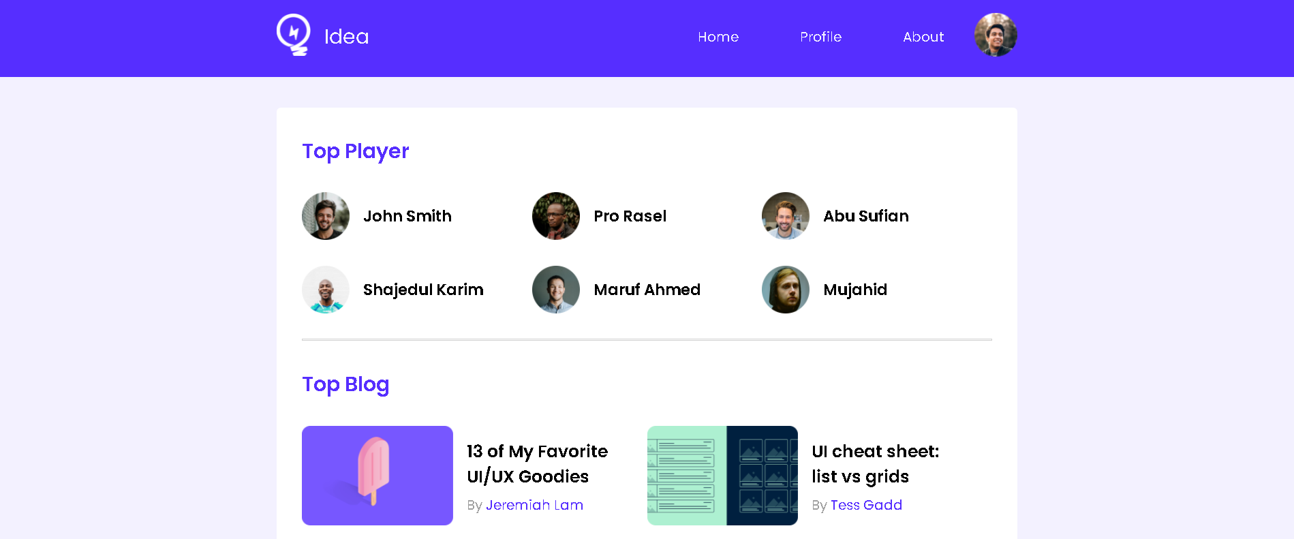This screenshot has height=539, width=1294.
Task: Click Abu Sufian's avatar picture
Action: 786,216
